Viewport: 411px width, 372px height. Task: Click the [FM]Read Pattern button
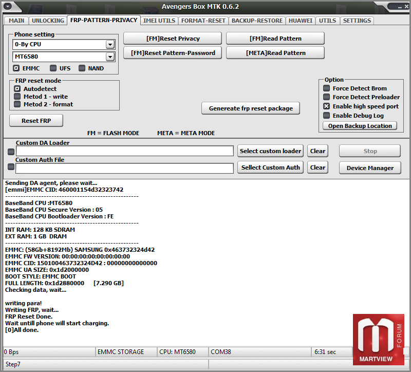(x=275, y=39)
